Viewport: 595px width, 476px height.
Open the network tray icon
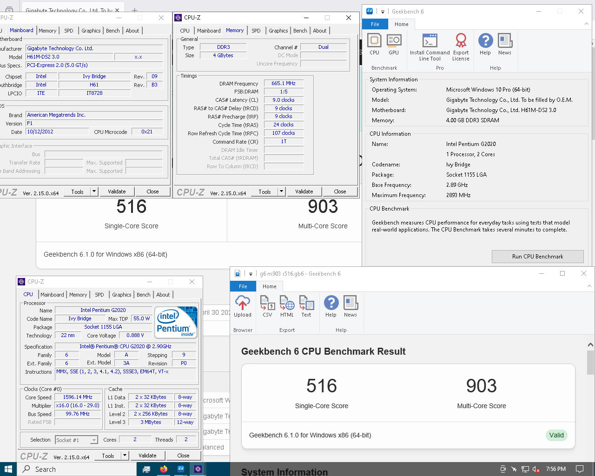coord(525,469)
